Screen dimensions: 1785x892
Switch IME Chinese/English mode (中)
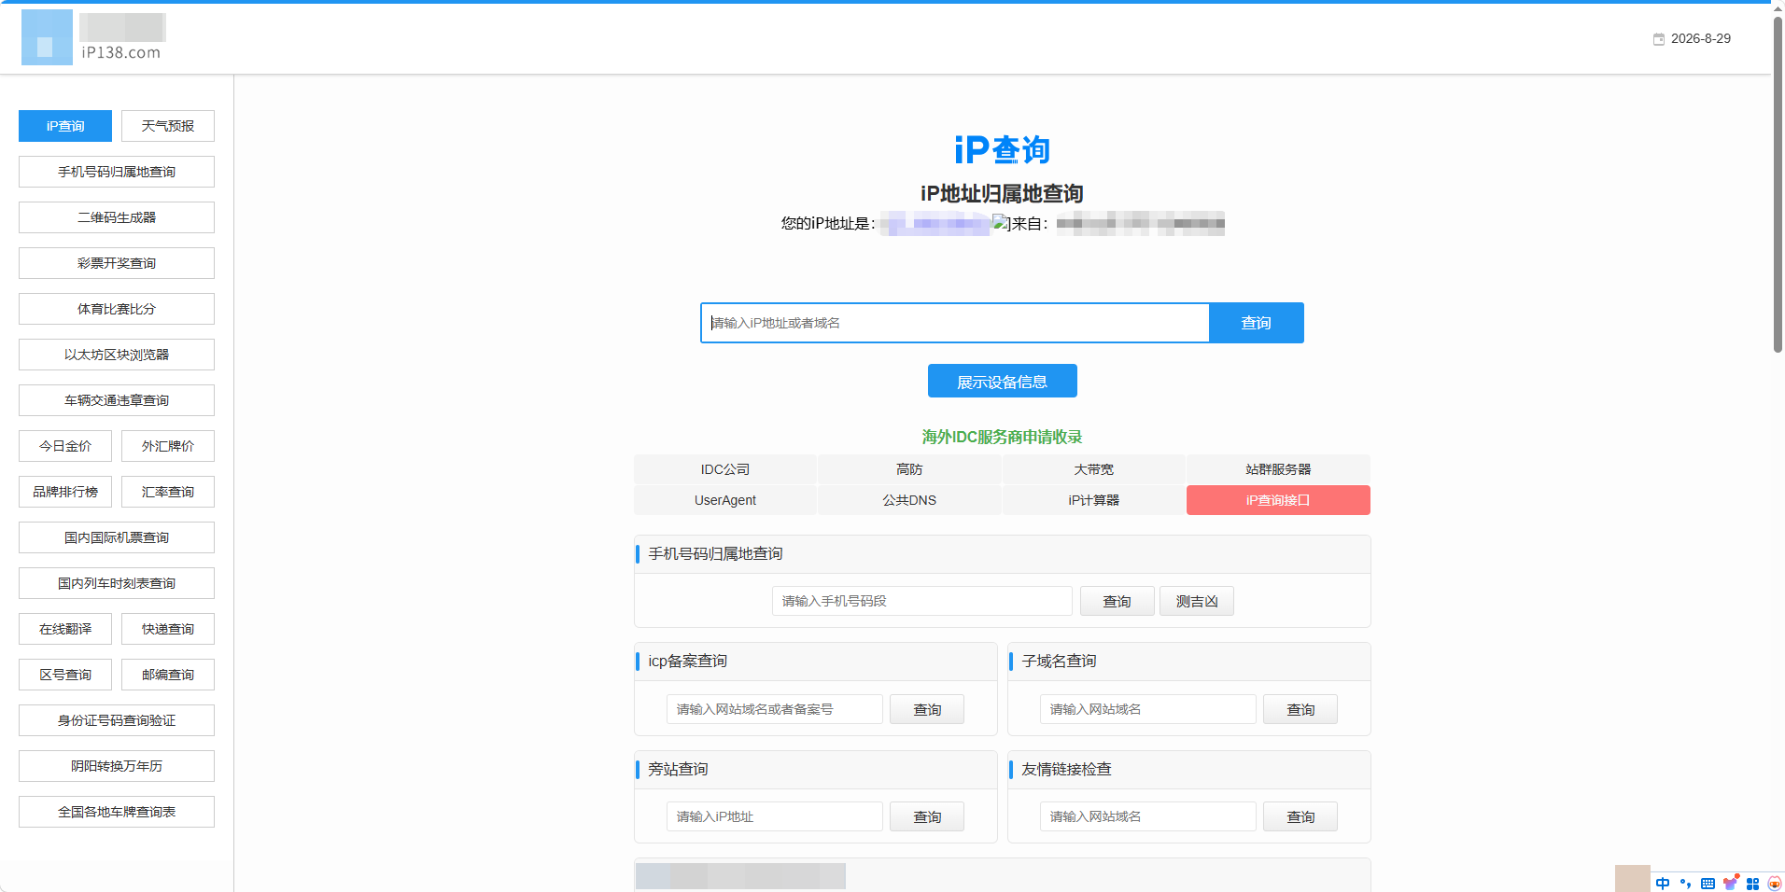tap(1663, 883)
